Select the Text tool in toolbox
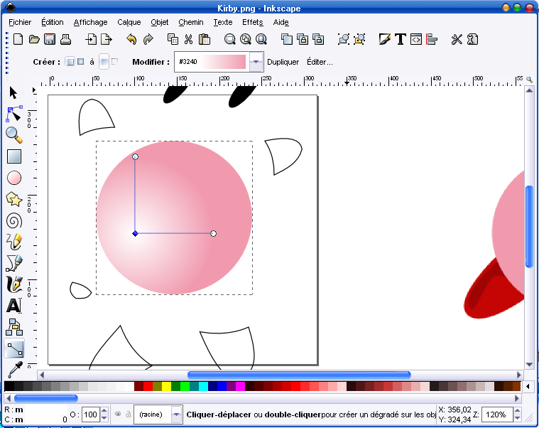539x428 pixels. click(14, 306)
